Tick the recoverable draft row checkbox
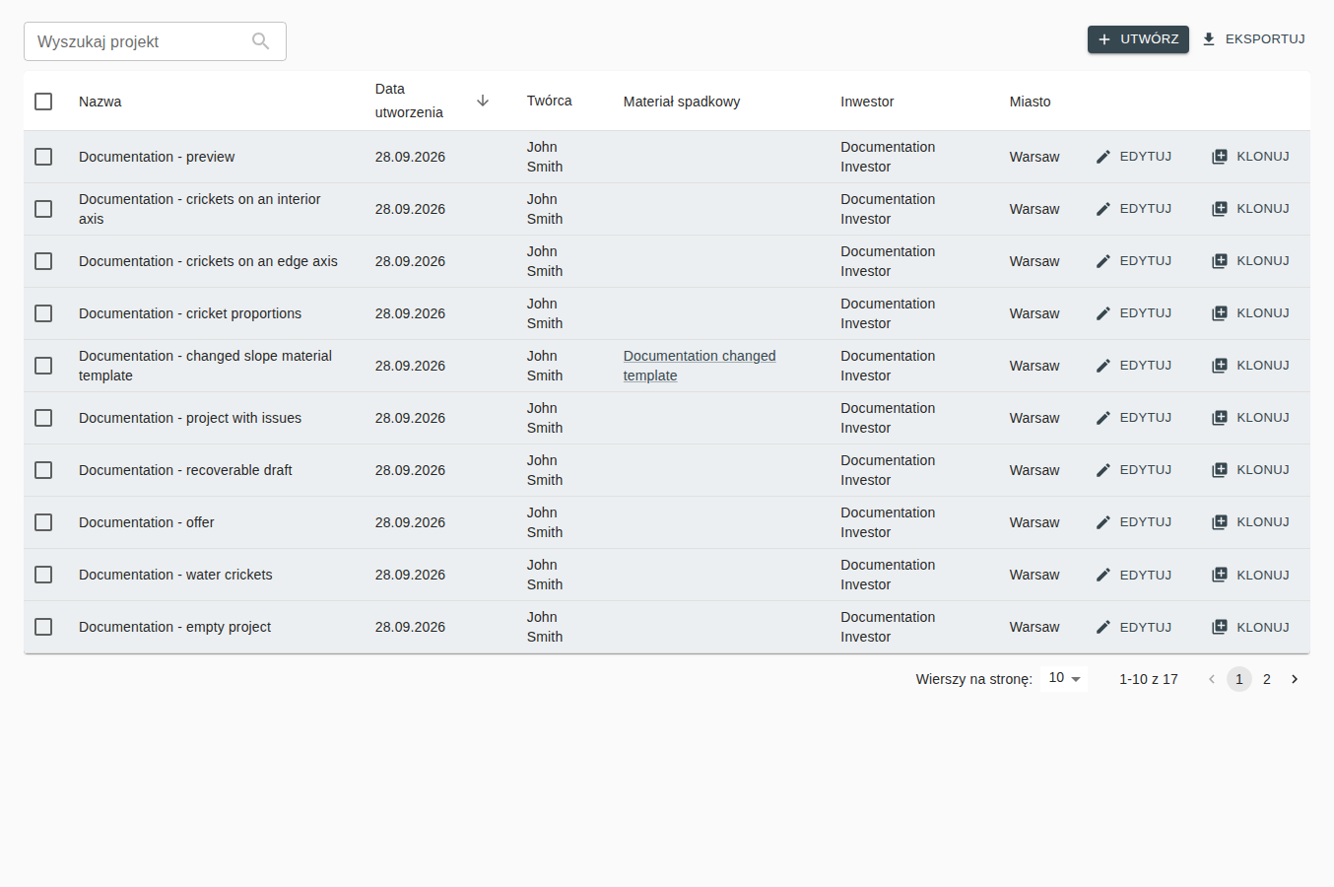This screenshot has width=1334, height=887. [x=43, y=470]
